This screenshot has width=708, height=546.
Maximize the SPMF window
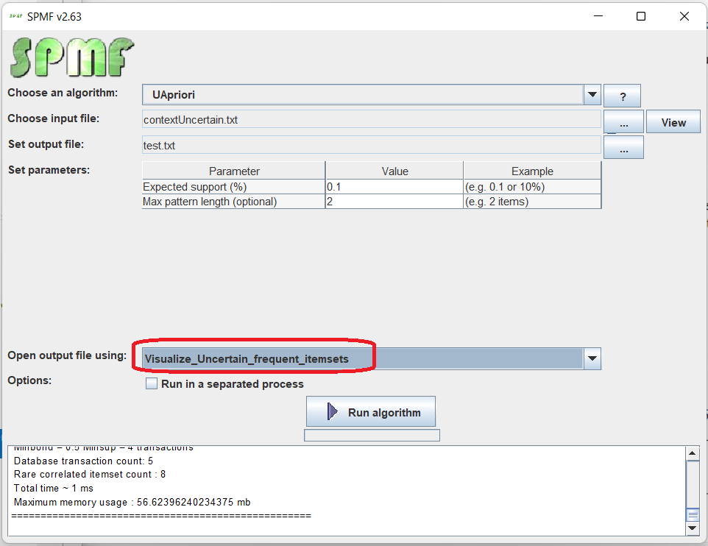click(x=641, y=16)
